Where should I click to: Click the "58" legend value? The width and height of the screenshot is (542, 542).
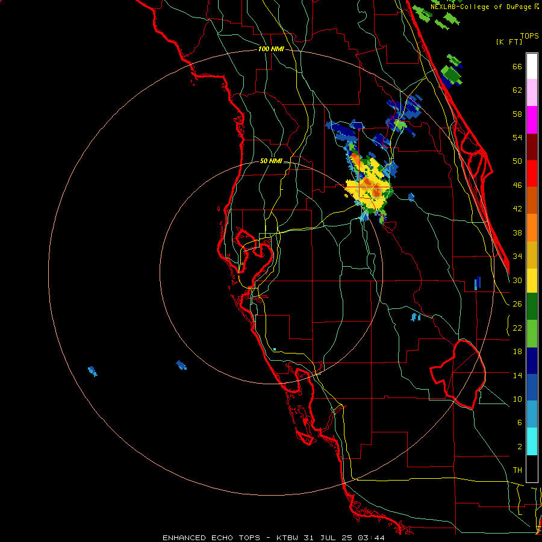(x=517, y=114)
